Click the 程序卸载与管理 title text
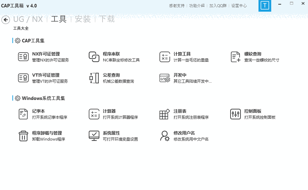This screenshot has width=308, height=190. tap(47, 133)
